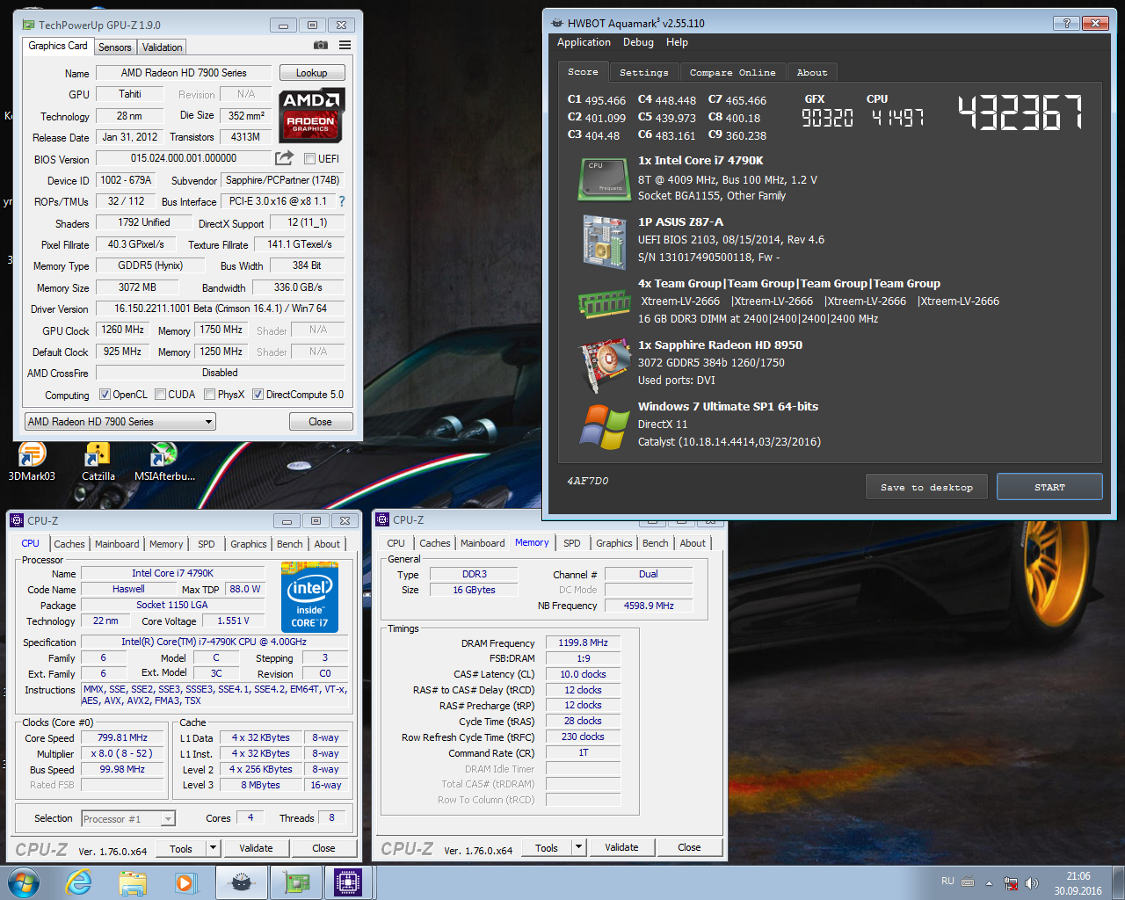
Task: Click the CPU chip icon in Aquamark
Action: 604,178
